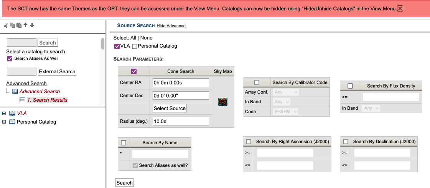Expand the Personal Catalog tree node

(4, 122)
